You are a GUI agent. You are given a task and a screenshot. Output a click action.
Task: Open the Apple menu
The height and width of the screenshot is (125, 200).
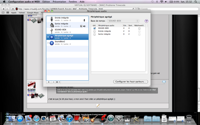click(4, 2)
